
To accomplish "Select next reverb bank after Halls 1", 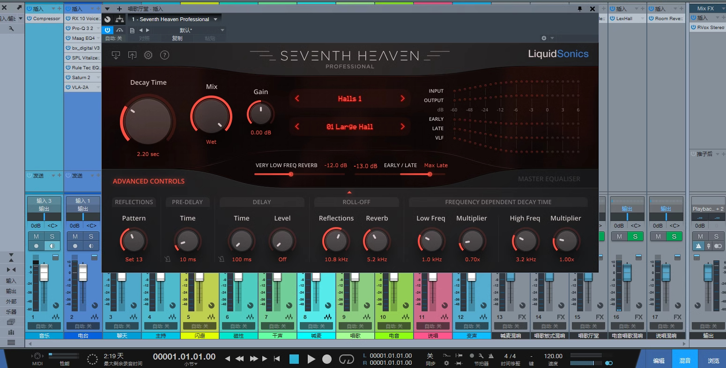I will (402, 98).
